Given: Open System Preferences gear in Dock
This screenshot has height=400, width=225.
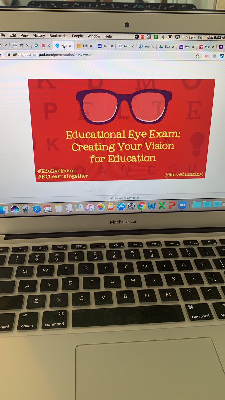Looking at the screenshot, I should coord(131,207).
